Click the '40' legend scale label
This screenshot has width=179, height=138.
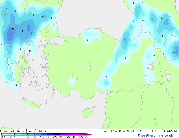pyautogui.click(x=74, y=137)
